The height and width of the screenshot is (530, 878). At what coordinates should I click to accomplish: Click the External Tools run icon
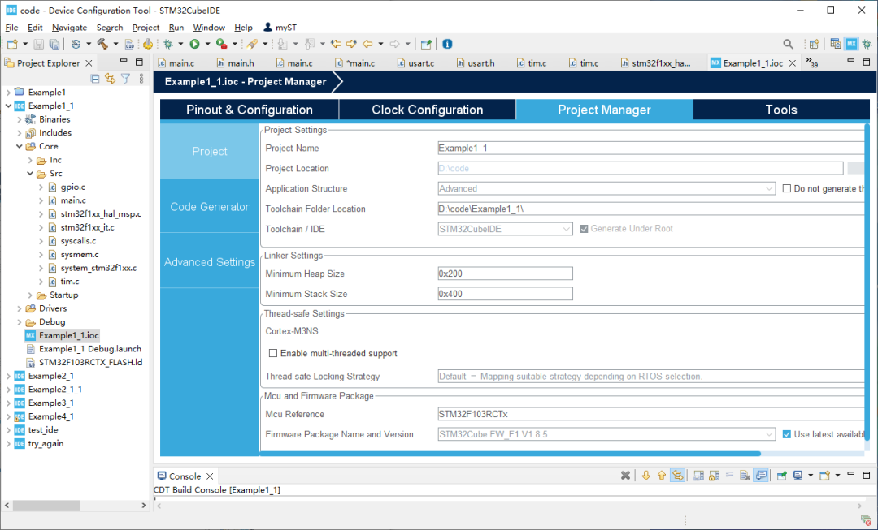click(222, 44)
